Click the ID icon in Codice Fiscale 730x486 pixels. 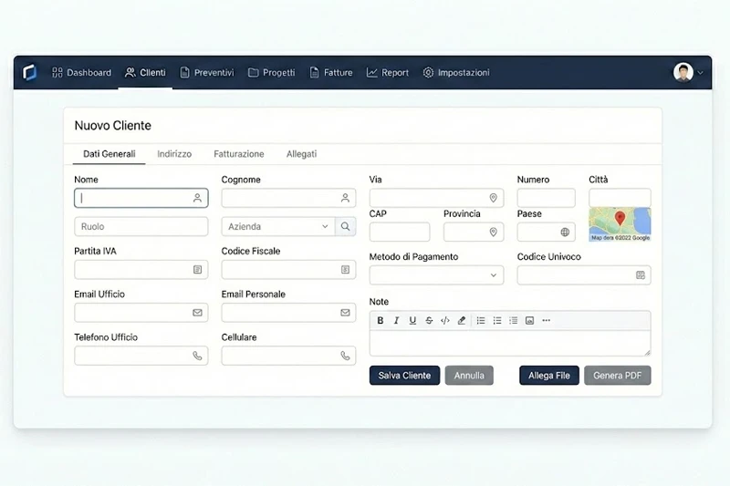tap(345, 270)
